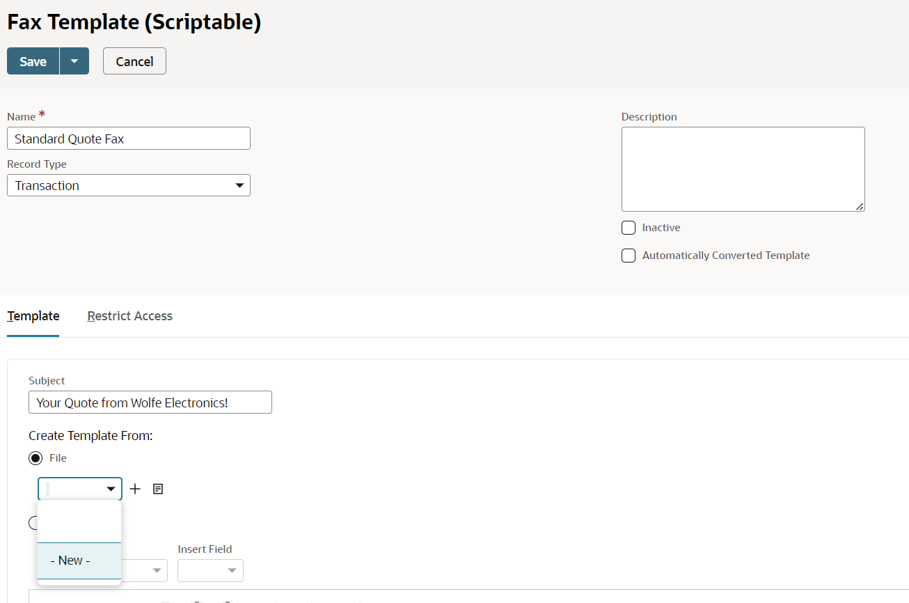The image size is (909, 603).
Task: Collapse the open File selection dropdown
Action: coord(80,489)
